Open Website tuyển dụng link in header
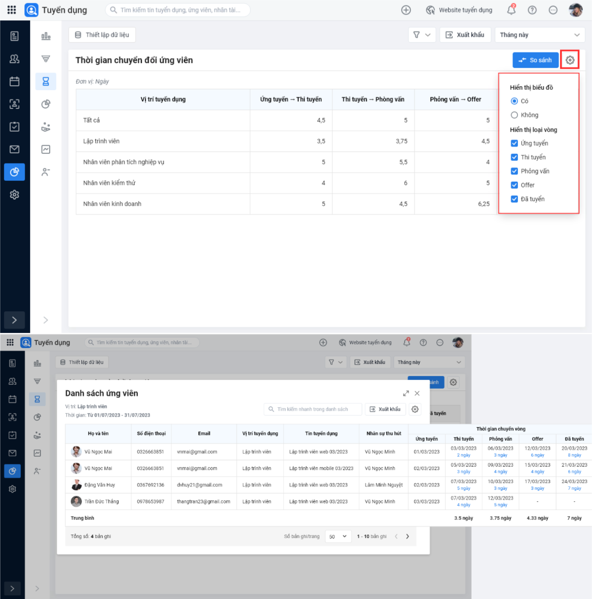 [459, 10]
